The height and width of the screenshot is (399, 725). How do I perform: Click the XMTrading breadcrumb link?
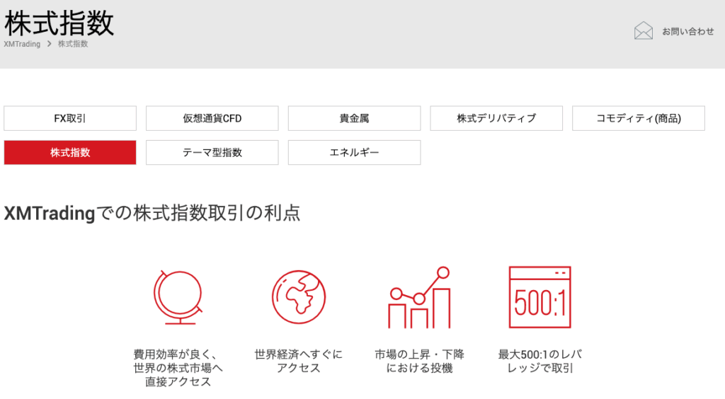pos(22,44)
